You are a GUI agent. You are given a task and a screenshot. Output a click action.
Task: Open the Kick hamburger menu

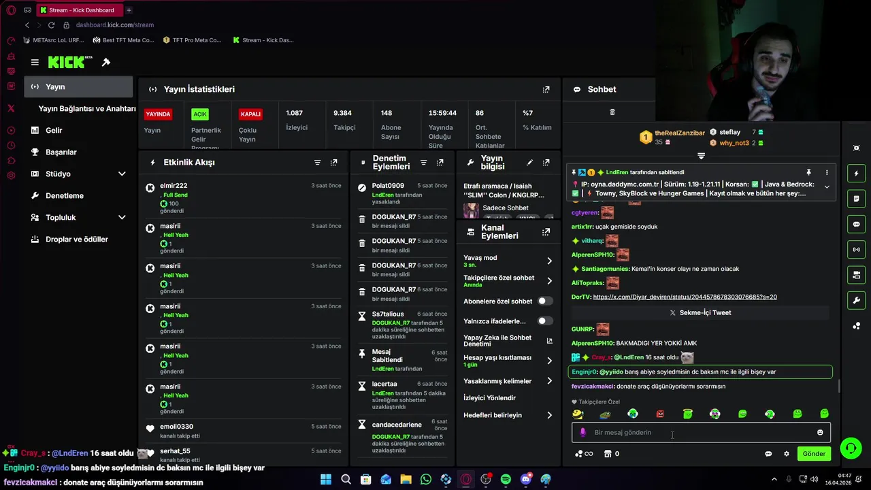[x=35, y=62]
